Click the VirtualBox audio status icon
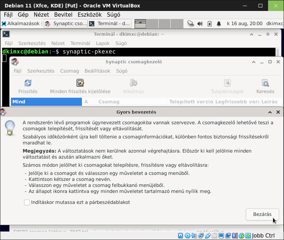 (194, 235)
